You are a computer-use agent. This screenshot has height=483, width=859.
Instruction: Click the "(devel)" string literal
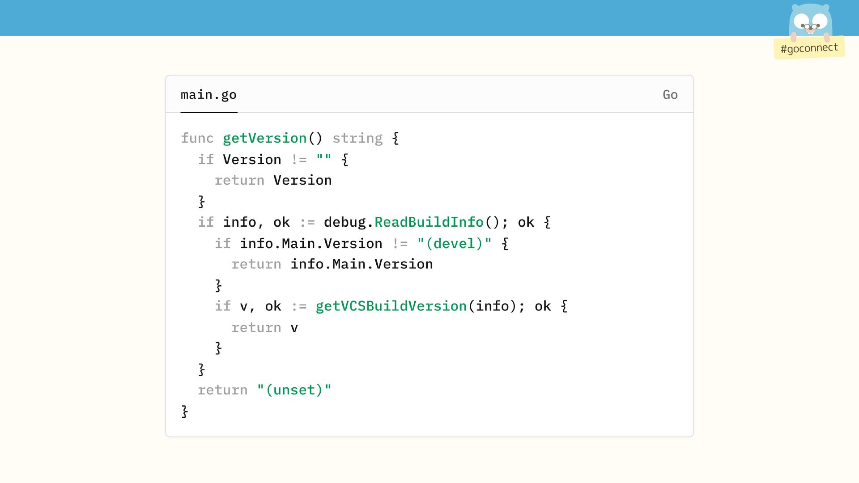[454, 244]
